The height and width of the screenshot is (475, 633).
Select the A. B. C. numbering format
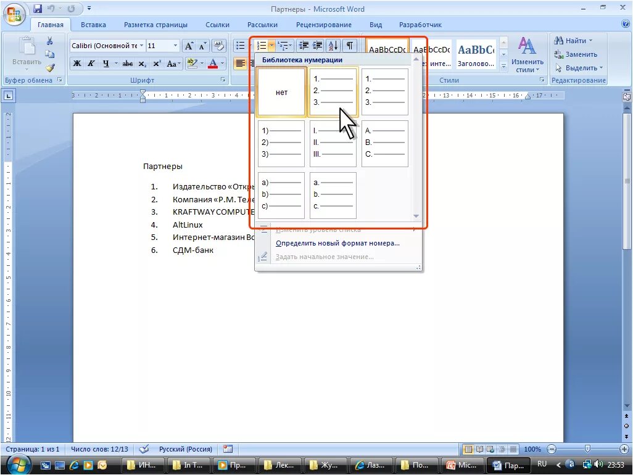385,144
